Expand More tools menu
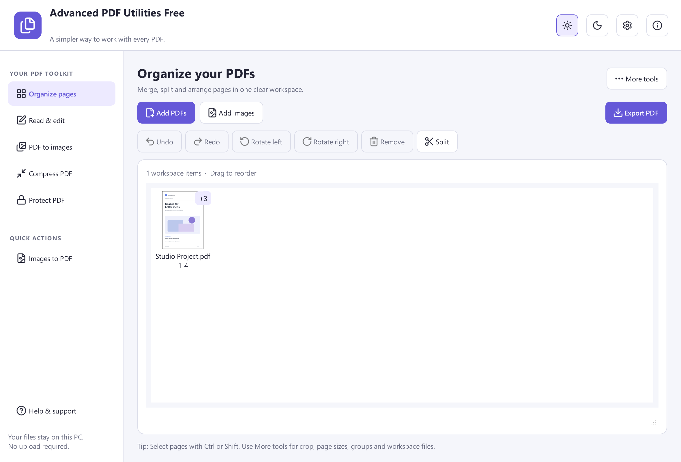The image size is (681, 462). tap(637, 79)
